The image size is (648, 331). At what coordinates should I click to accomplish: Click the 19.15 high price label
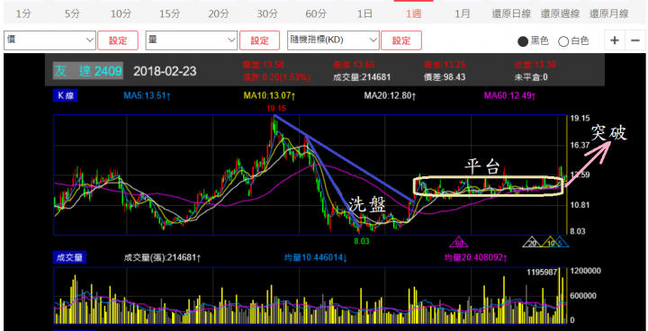tap(276, 109)
